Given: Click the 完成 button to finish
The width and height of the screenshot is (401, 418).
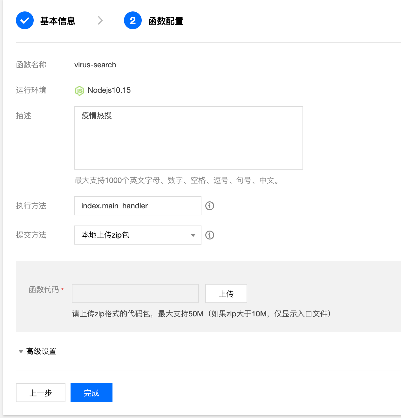Looking at the screenshot, I should click(91, 393).
